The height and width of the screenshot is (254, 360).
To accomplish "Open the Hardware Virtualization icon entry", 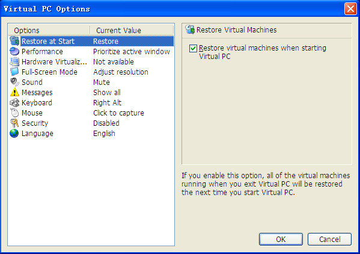I will tap(14, 61).
